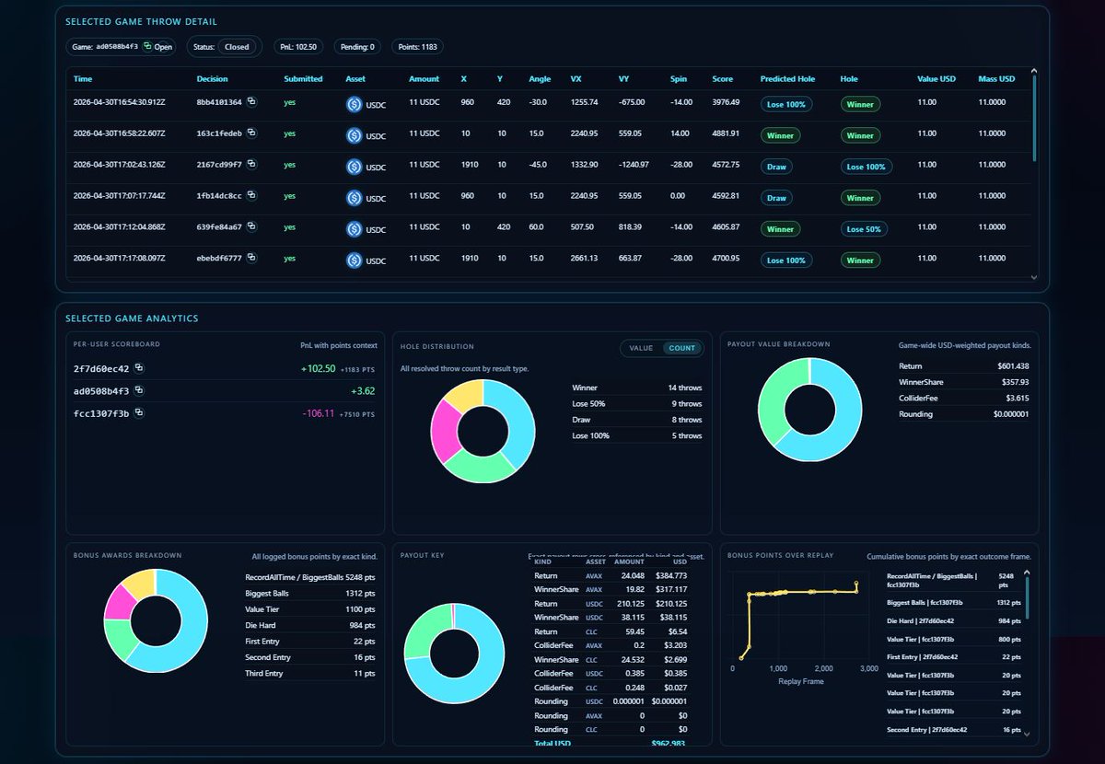Select Lose 50% 9 throws legend row
This screenshot has height=764, width=1105.
point(636,404)
